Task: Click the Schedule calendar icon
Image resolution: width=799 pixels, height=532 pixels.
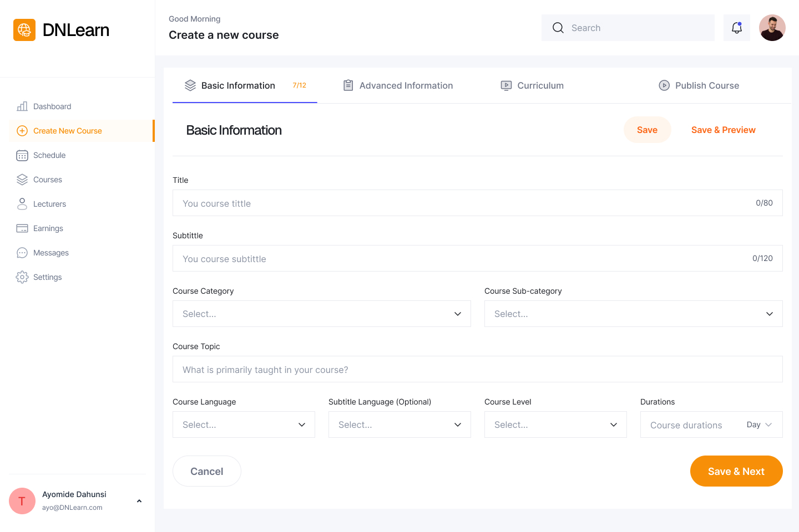Action: click(22, 155)
